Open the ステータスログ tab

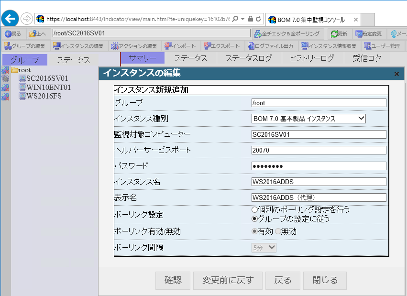tap(248, 58)
